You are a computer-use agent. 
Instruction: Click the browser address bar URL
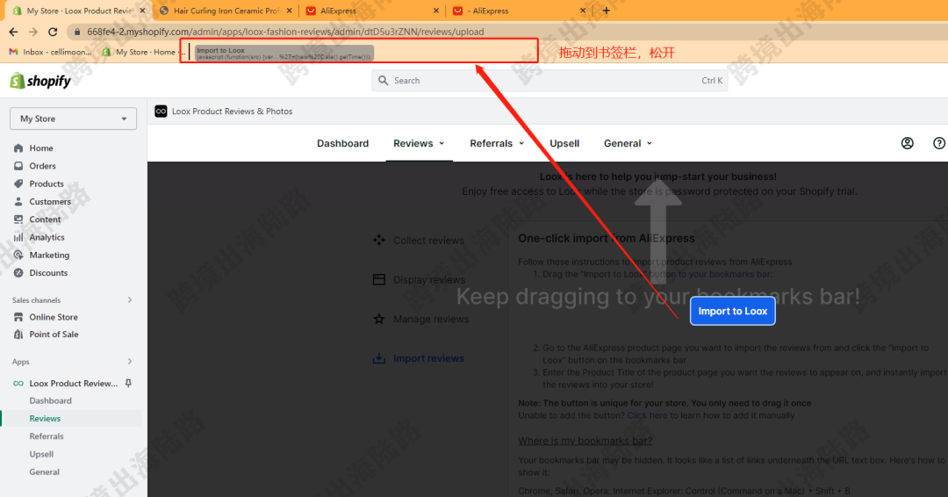285,32
